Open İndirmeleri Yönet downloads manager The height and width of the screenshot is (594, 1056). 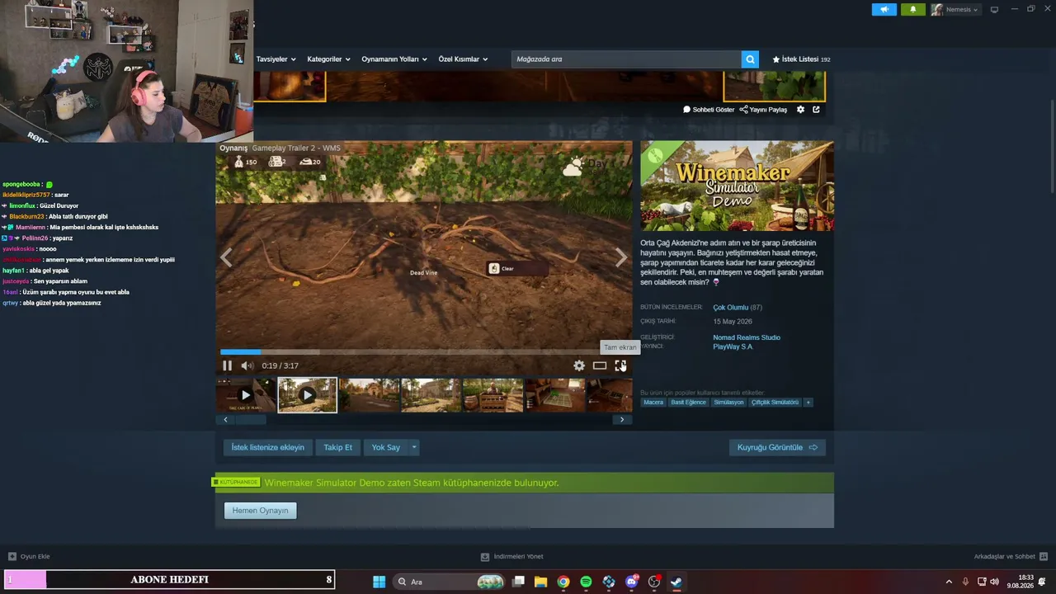(512, 557)
